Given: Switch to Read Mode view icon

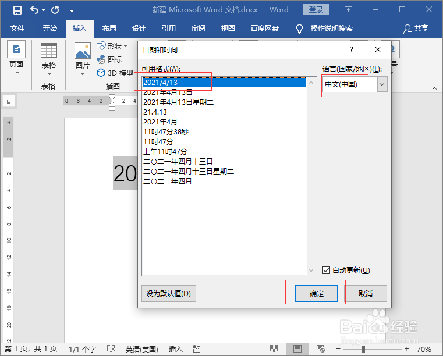Looking at the screenshot, I should (x=274, y=349).
